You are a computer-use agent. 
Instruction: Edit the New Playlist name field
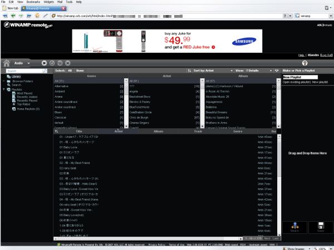coord(300,77)
